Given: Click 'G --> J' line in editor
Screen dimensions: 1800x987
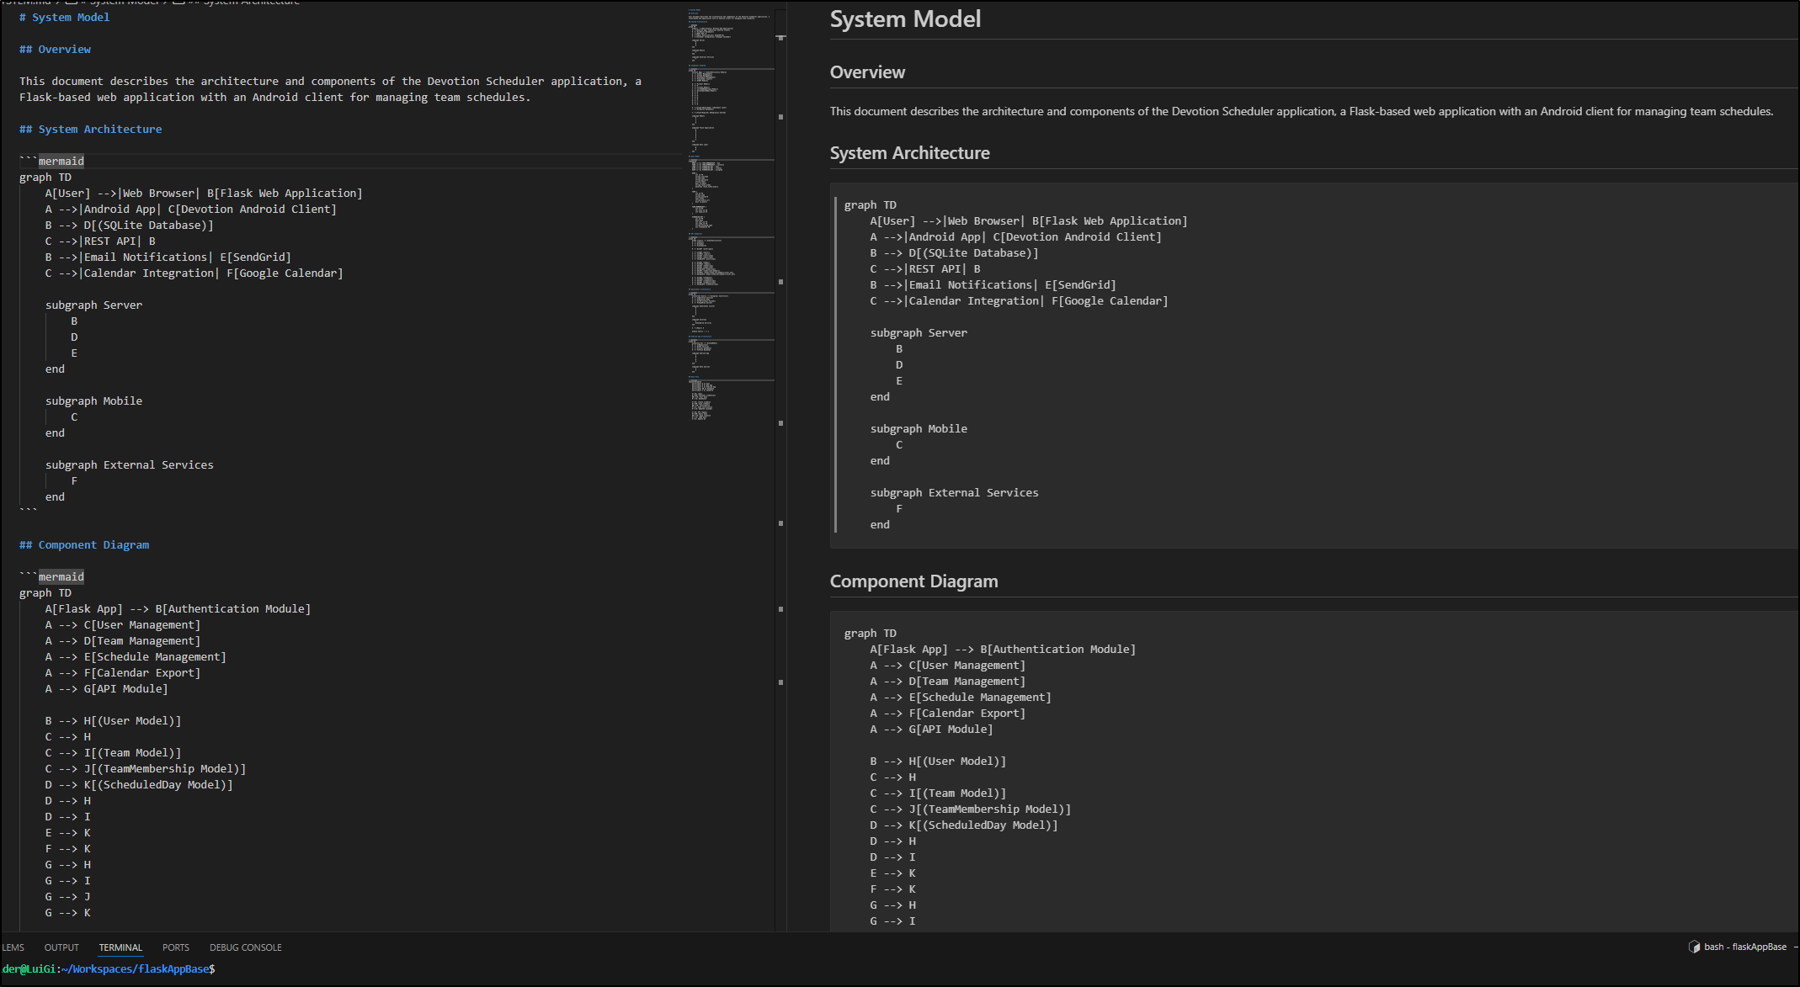Looking at the screenshot, I should [68, 896].
